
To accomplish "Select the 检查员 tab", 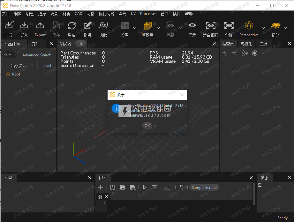I will (228, 44).
